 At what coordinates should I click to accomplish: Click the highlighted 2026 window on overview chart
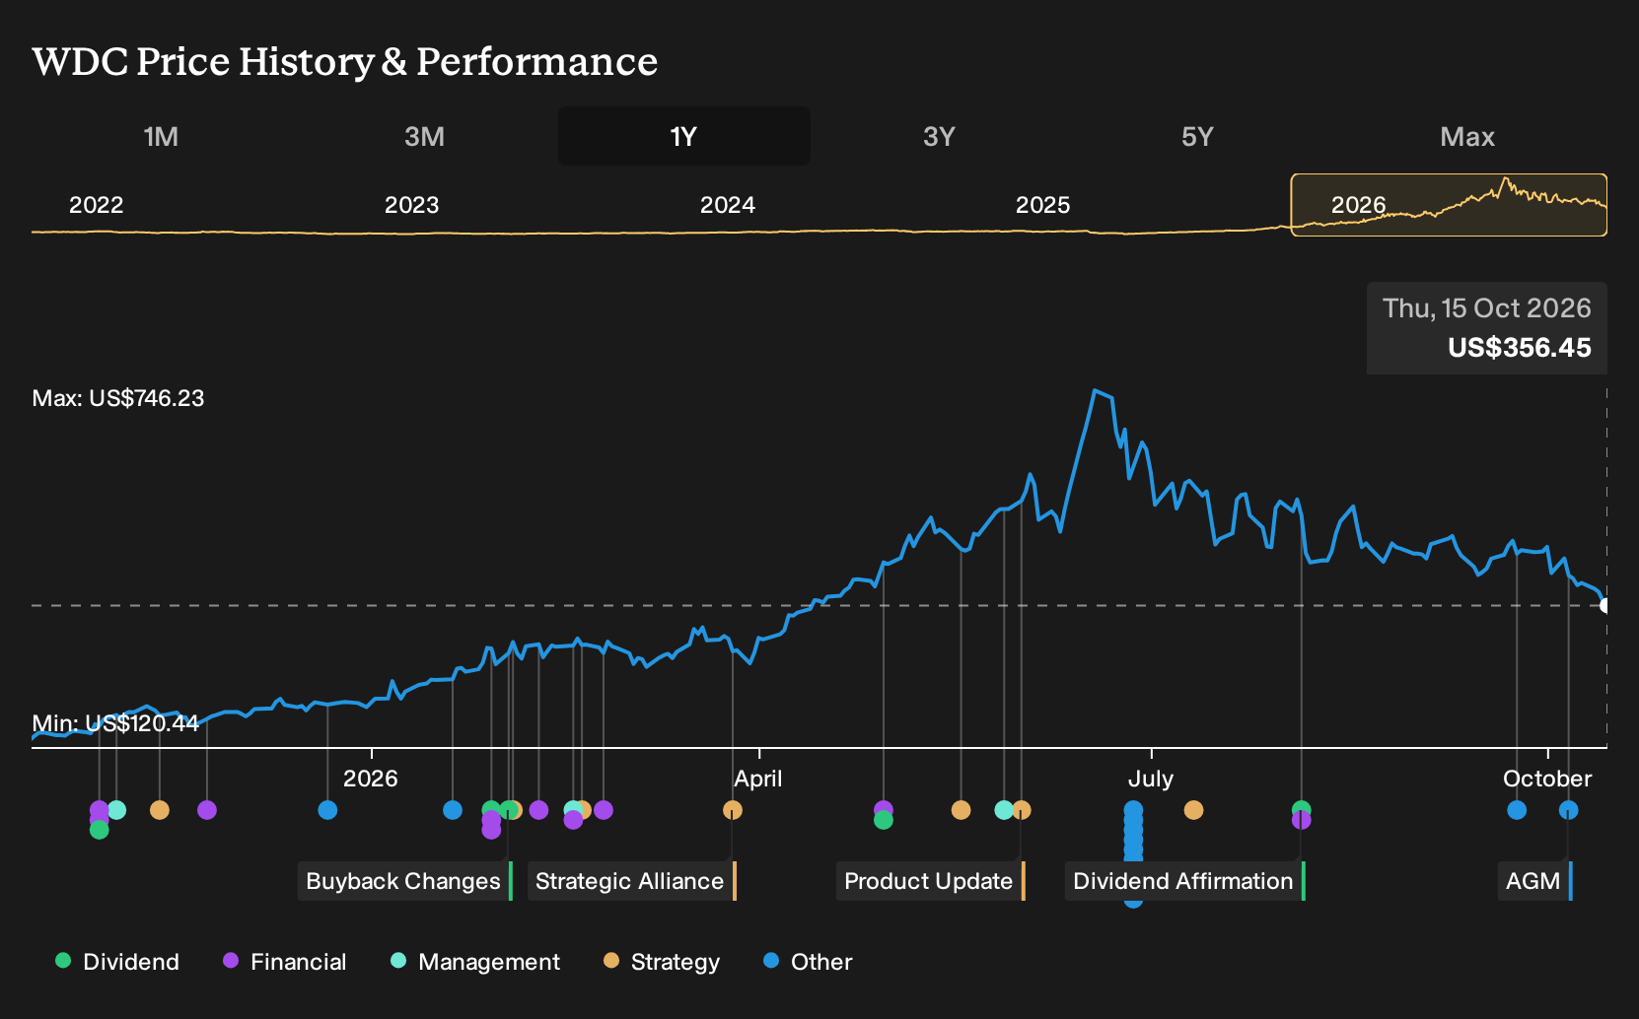[1449, 205]
